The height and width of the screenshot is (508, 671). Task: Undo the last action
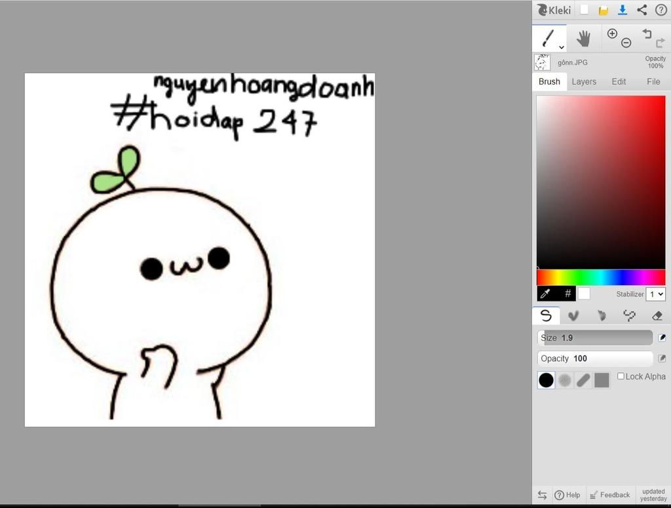647,33
